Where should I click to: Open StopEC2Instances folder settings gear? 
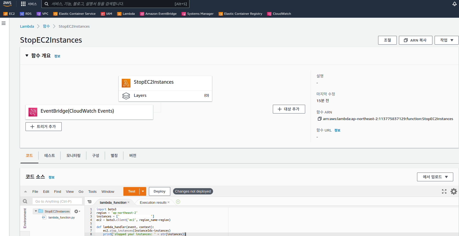(x=77, y=211)
